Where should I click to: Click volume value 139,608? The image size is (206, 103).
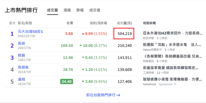125,70
